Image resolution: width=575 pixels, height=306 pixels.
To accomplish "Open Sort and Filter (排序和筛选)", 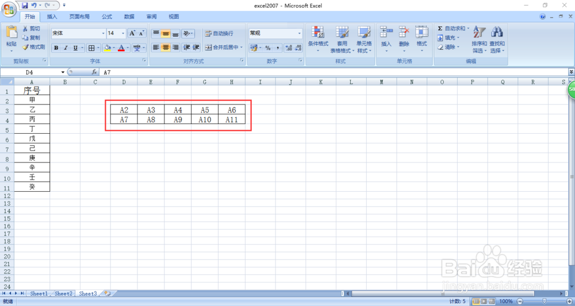I will 480,40.
